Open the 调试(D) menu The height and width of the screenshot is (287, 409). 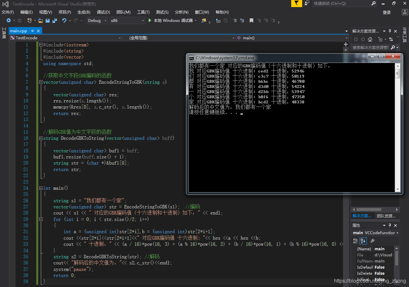point(103,12)
